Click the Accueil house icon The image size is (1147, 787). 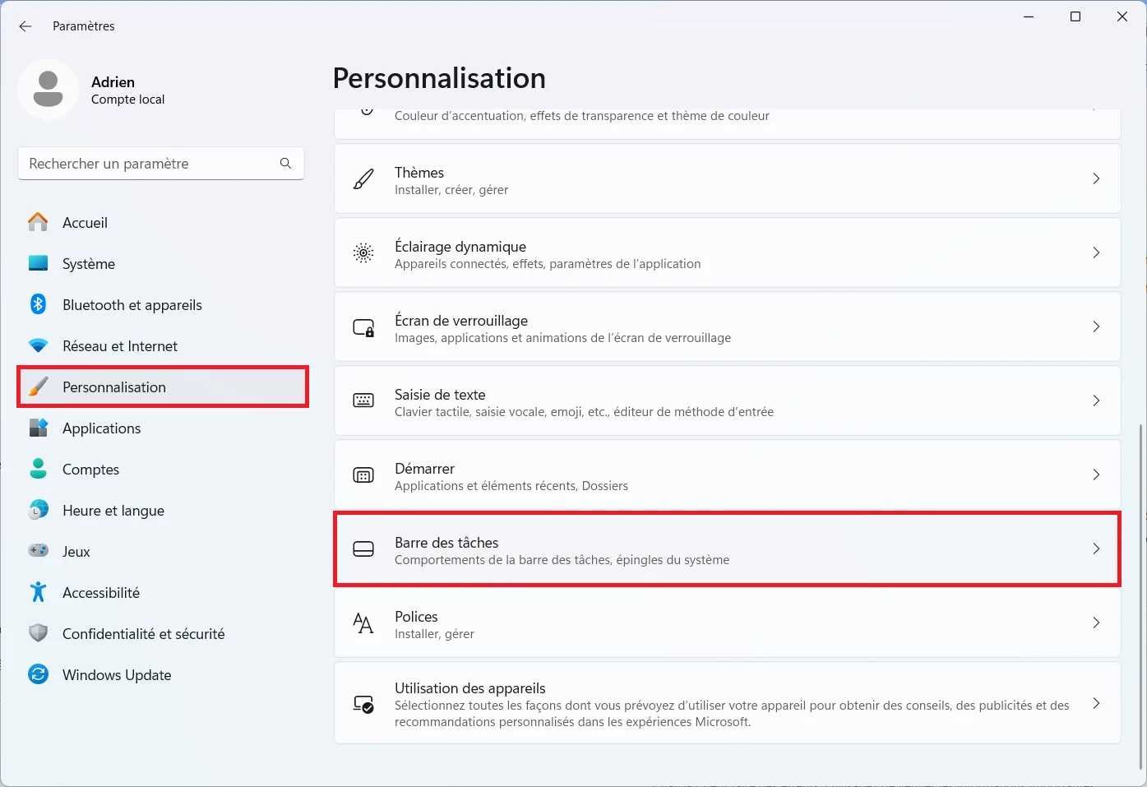38,222
